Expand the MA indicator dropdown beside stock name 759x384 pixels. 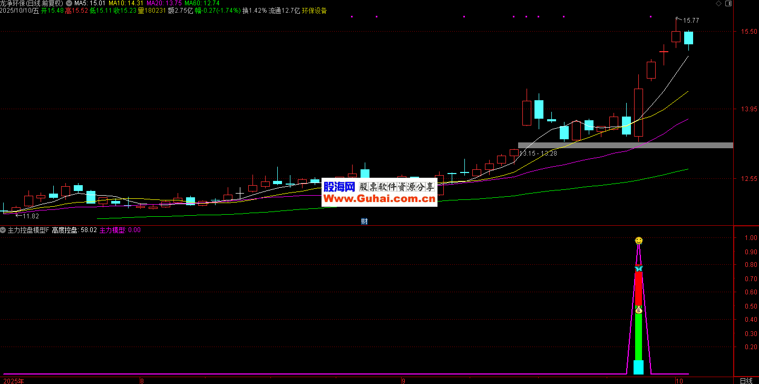click(69, 3)
